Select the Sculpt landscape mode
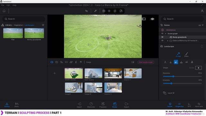 [x=178, y=54]
